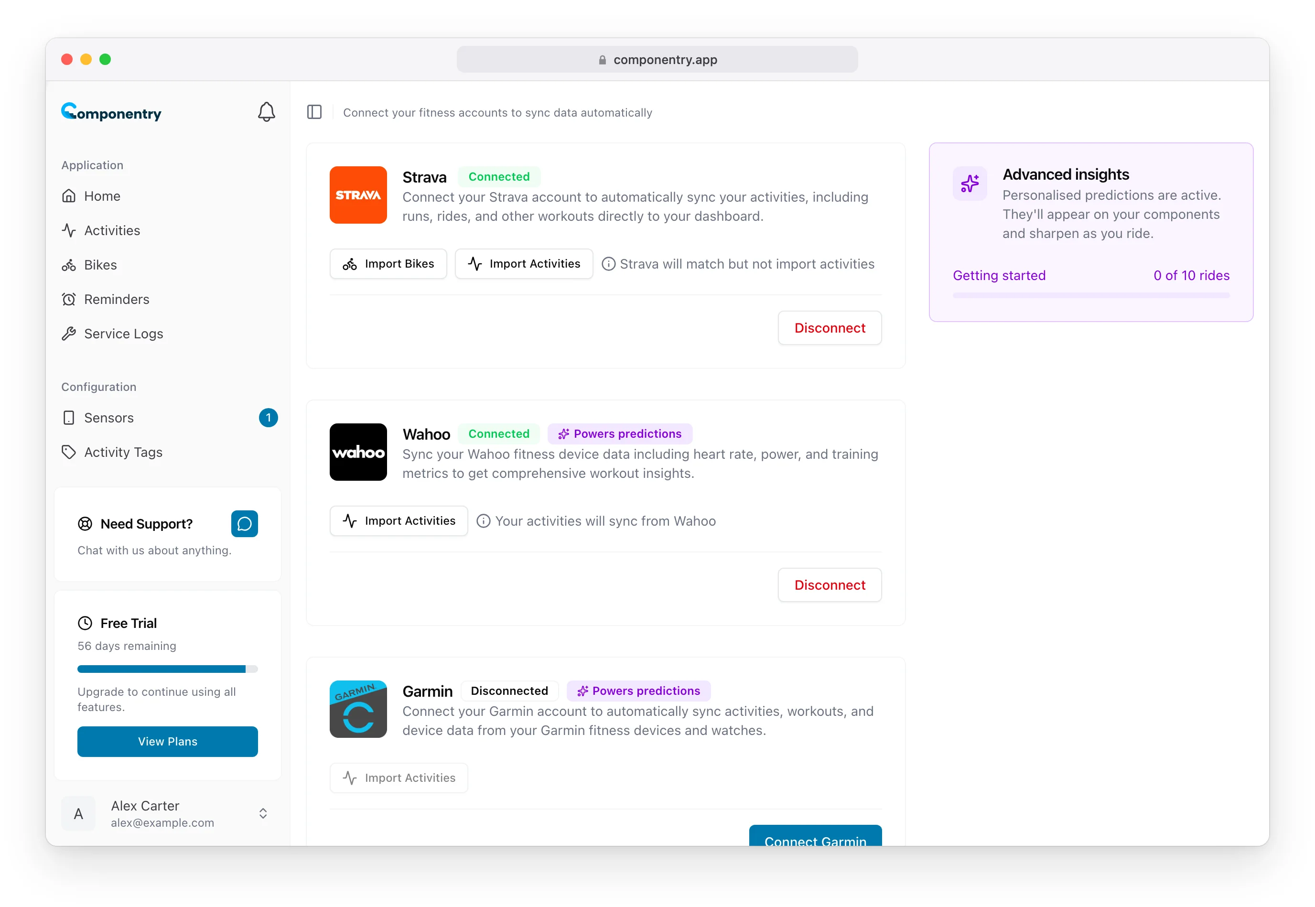Open the support chat bubble icon
The width and height of the screenshot is (1315, 907).
(x=244, y=523)
